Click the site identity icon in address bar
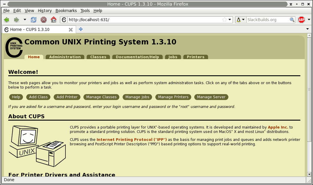The height and width of the screenshot is (185, 313). click(64, 20)
